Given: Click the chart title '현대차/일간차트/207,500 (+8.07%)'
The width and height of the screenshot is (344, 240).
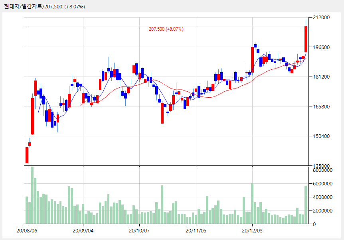Looking at the screenshot, I should [44, 6].
